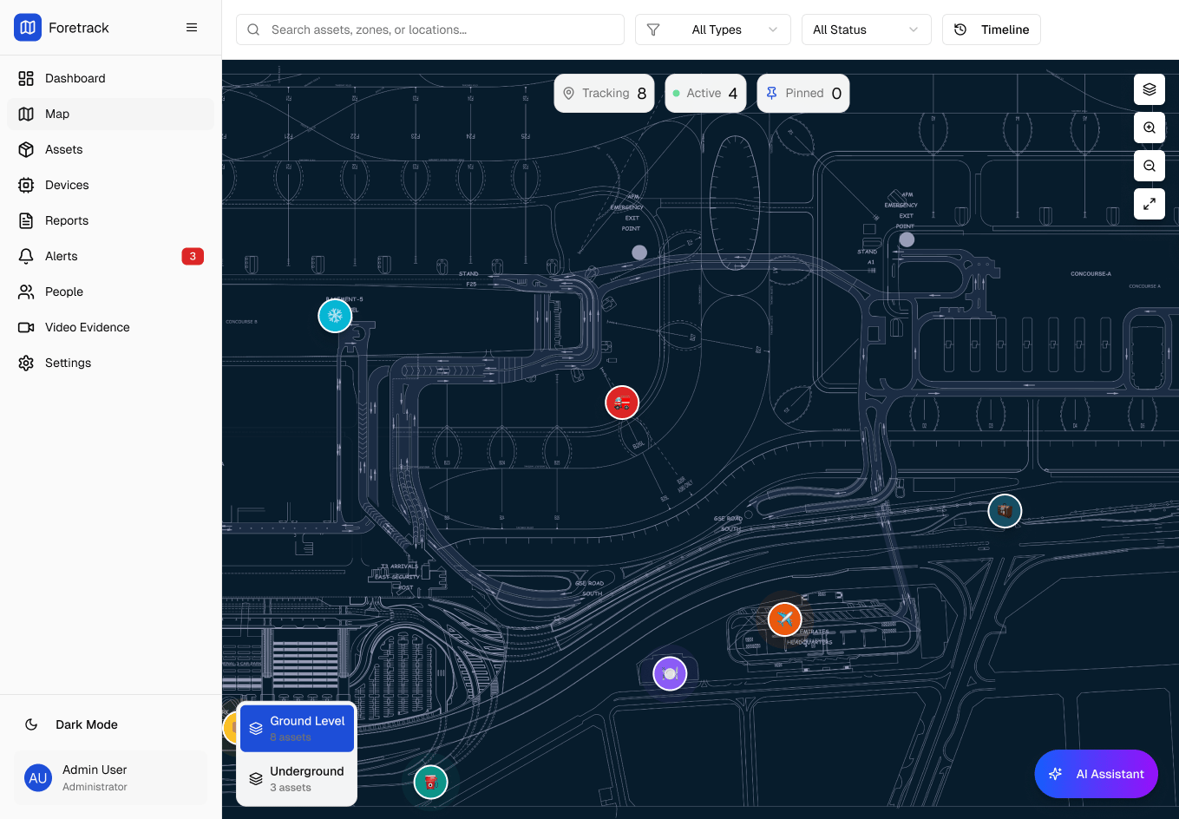The image size is (1179, 819).
Task: Click the filter funnel icon
Action: (x=653, y=29)
